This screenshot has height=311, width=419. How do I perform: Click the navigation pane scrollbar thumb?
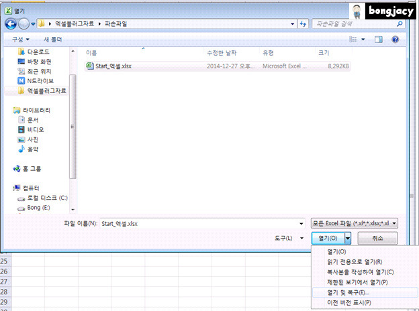pos(73,127)
